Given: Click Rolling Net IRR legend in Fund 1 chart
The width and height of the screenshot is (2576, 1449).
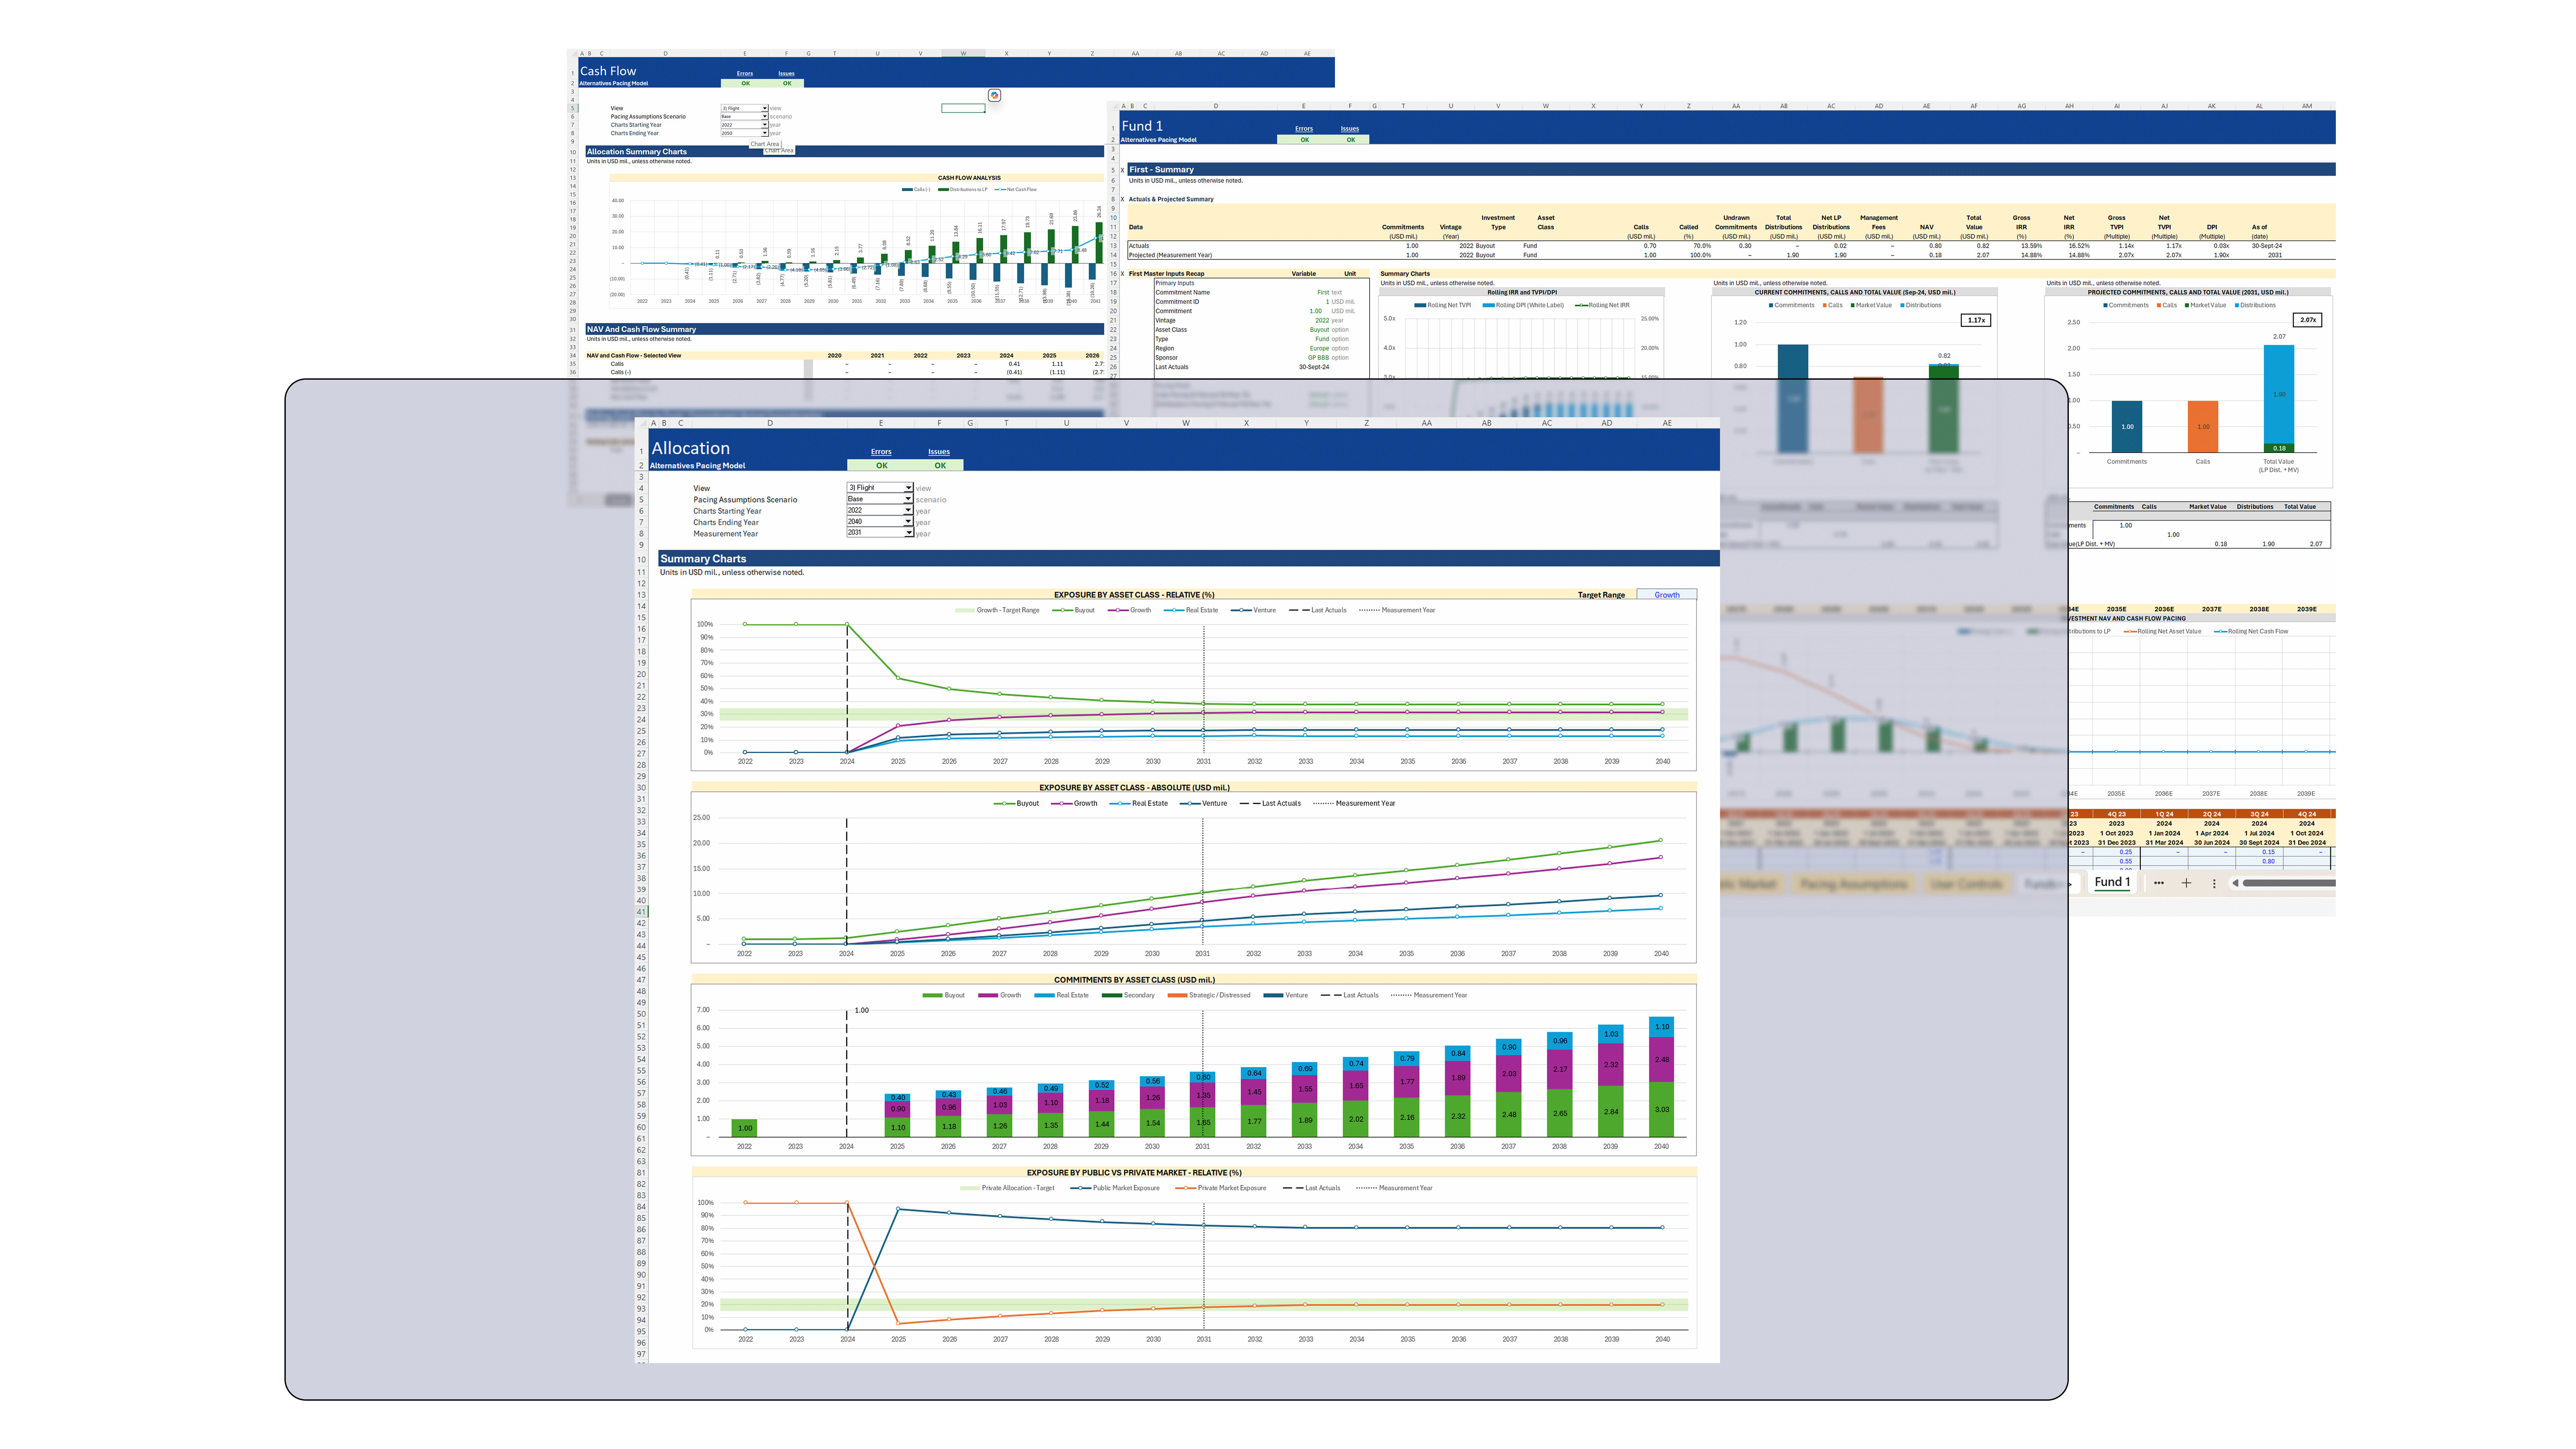Looking at the screenshot, I should click(1602, 305).
